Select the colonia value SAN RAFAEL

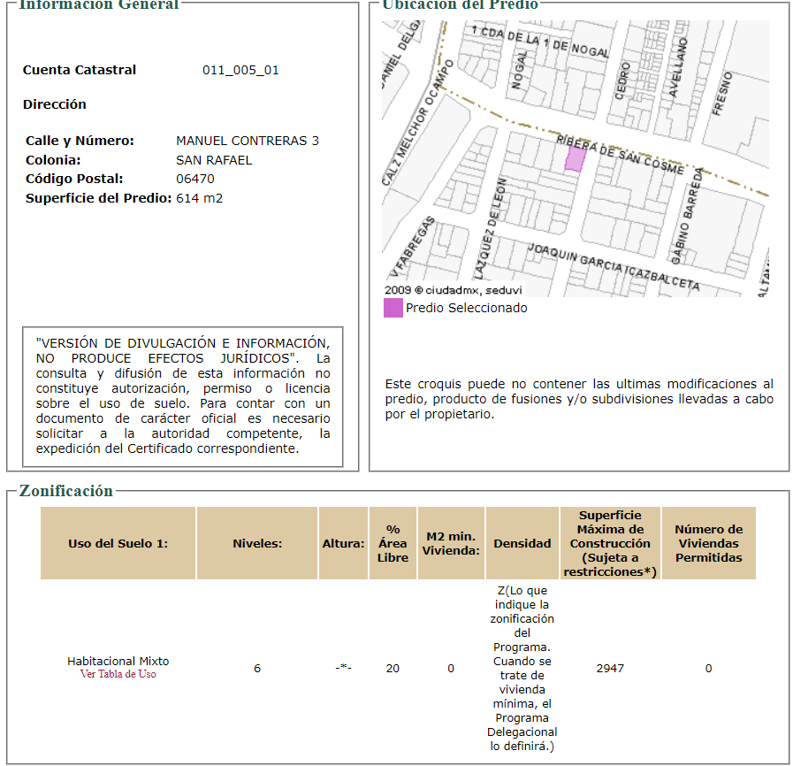coord(214,160)
